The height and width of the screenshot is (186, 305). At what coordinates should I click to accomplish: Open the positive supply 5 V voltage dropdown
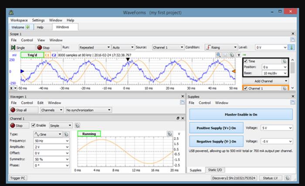277,128
